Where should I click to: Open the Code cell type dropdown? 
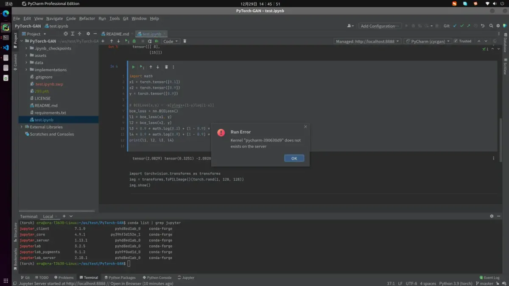tap(171, 41)
